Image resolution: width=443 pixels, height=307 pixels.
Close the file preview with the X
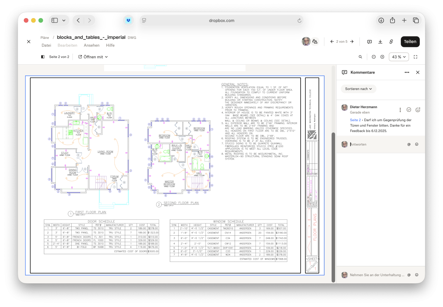29,42
